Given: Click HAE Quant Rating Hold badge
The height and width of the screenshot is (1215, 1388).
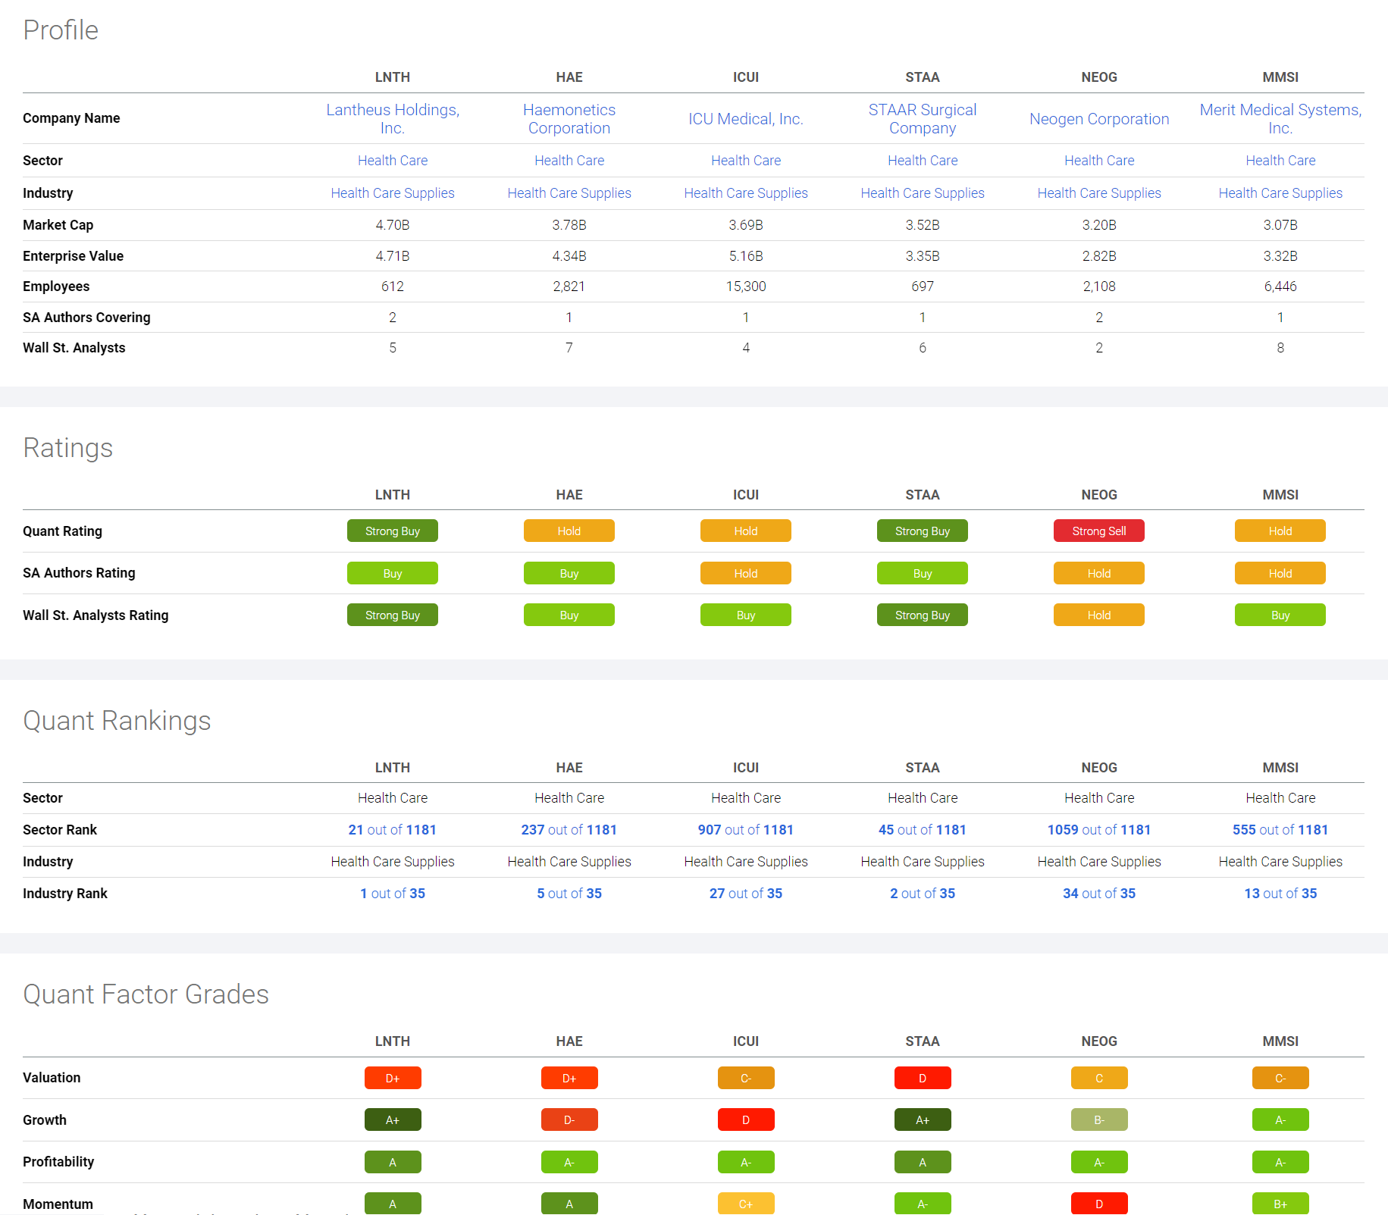Looking at the screenshot, I should [569, 531].
